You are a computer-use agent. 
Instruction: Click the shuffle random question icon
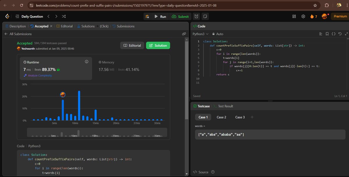64,17
